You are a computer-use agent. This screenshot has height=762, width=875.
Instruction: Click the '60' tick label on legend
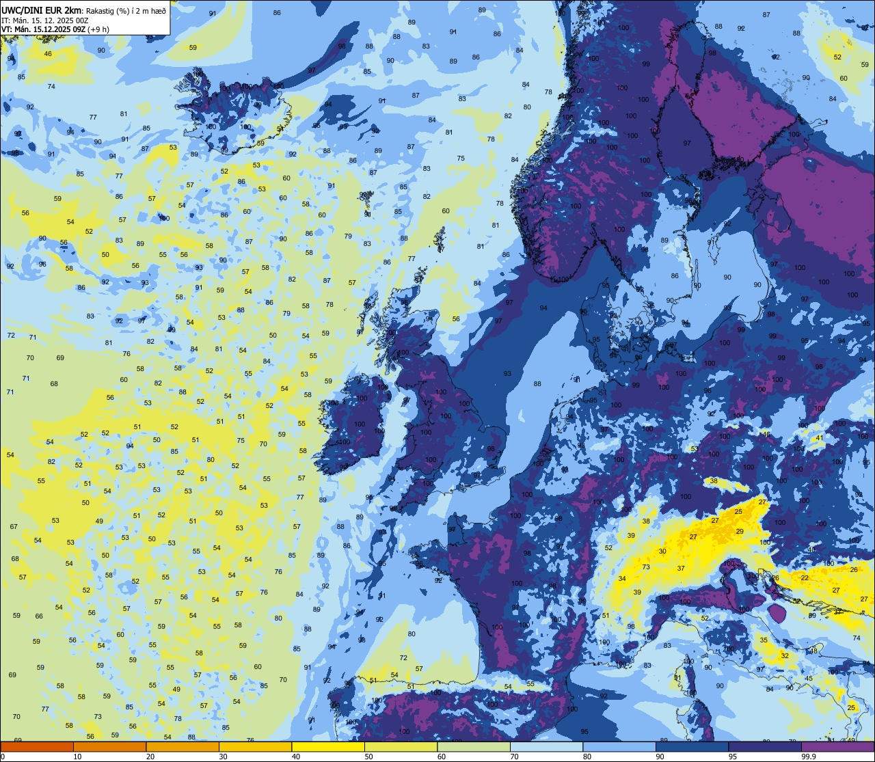click(442, 757)
